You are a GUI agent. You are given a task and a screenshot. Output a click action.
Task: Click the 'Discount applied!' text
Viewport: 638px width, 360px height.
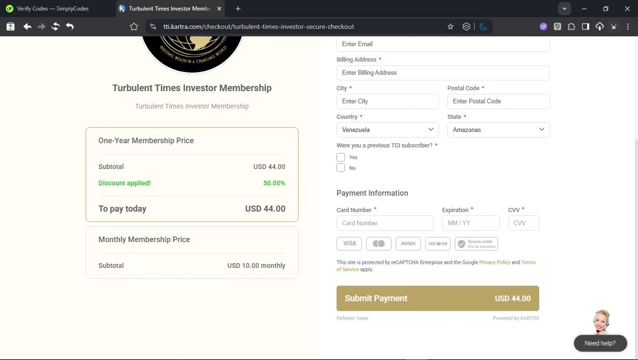tap(125, 183)
